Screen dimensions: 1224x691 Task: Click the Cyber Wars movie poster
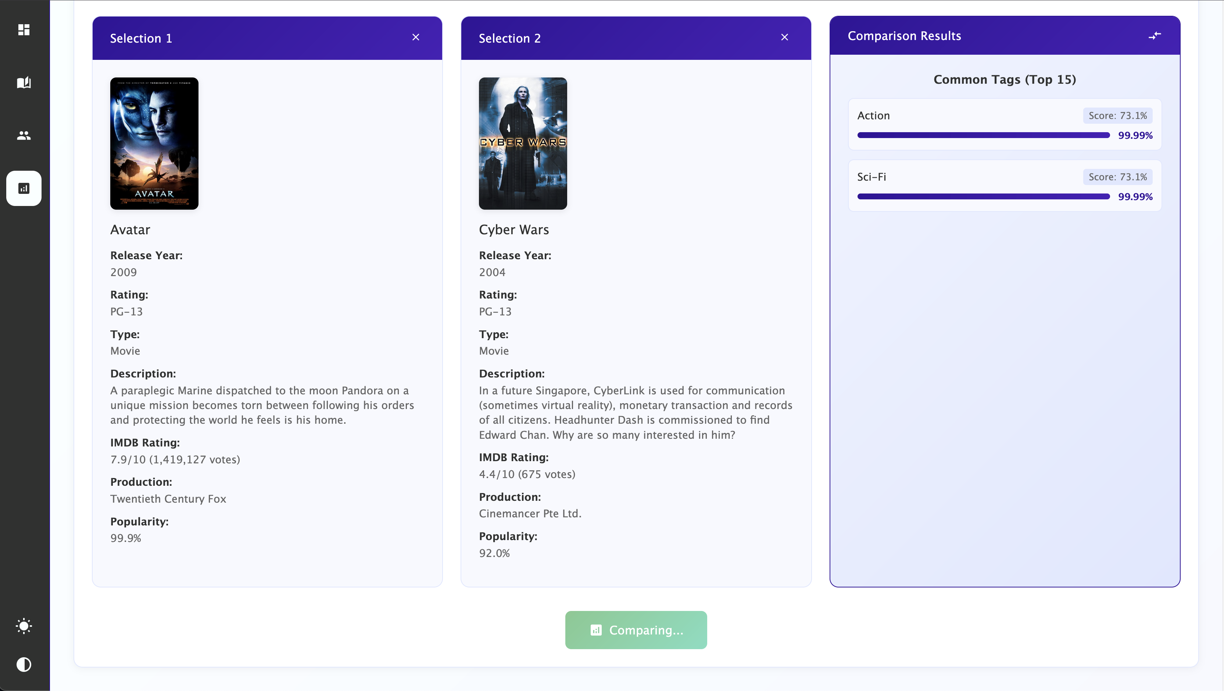click(523, 143)
